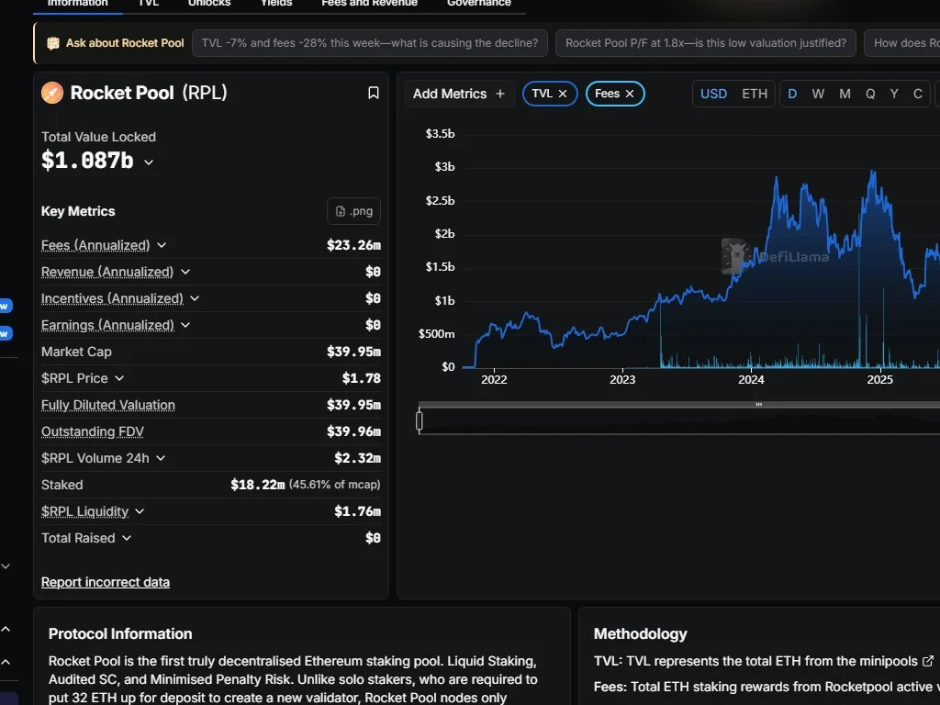Click the $1.087b TVL figure

click(x=87, y=161)
